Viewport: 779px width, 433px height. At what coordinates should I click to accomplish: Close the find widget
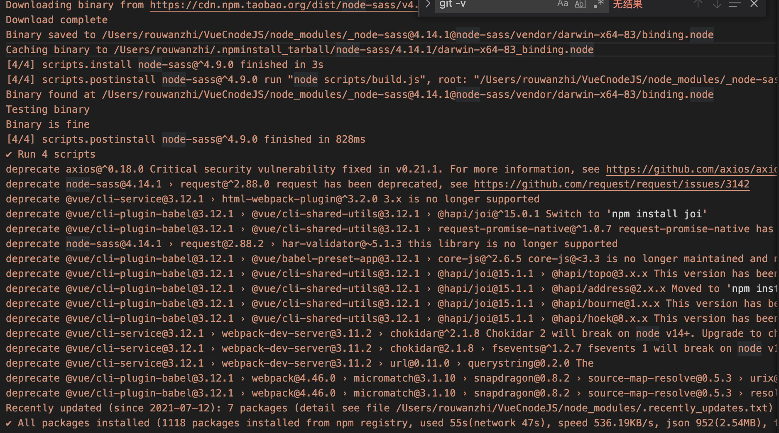(x=754, y=4)
